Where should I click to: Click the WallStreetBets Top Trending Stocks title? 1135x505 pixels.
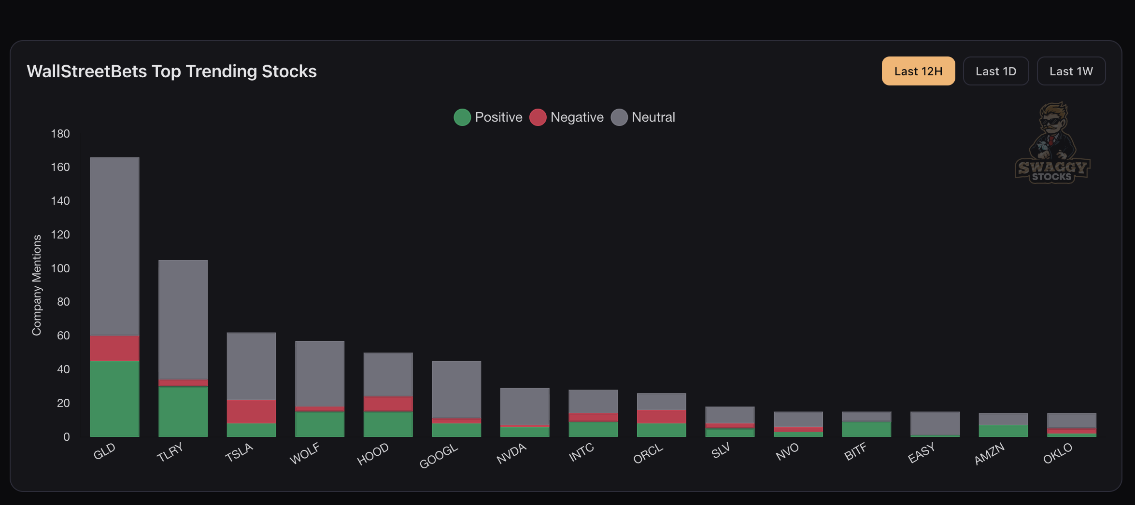click(x=171, y=71)
